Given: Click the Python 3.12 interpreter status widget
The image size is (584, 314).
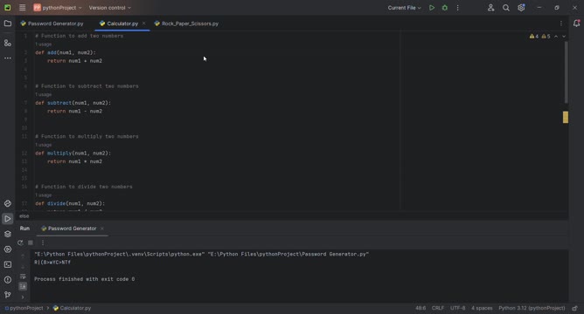Looking at the screenshot, I should pyautogui.click(x=532, y=308).
